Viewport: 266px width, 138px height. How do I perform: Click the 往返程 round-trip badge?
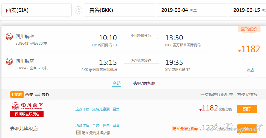coord(17,95)
